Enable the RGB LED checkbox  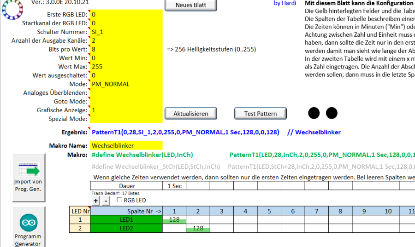point(119,201)
